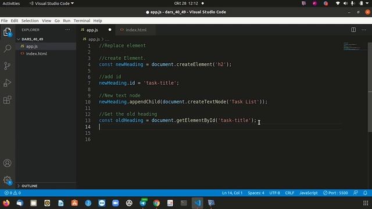This screenshot has width=372, height=209.
Task: Open the Terminal menu
Action: click(x=82, y=21)
